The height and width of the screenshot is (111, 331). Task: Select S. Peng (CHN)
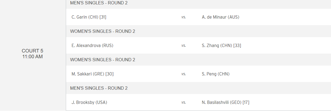coord(216,74)
